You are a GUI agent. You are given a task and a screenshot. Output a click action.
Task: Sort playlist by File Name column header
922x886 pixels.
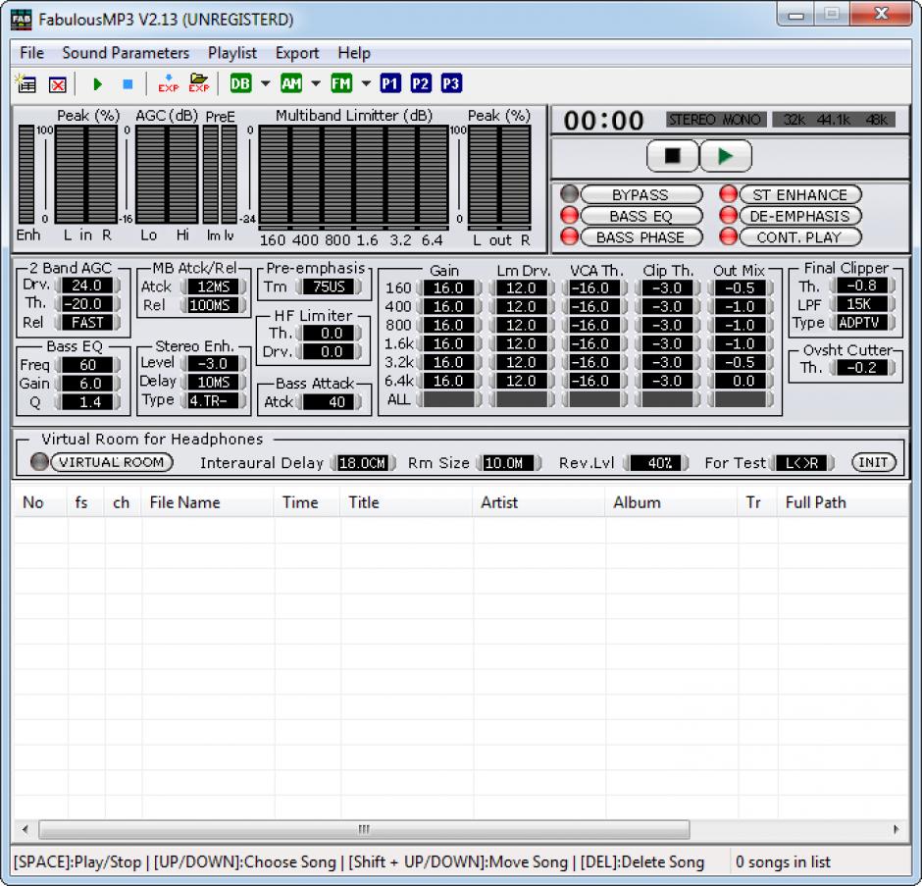pyautogui.click(x=207, y=502)
